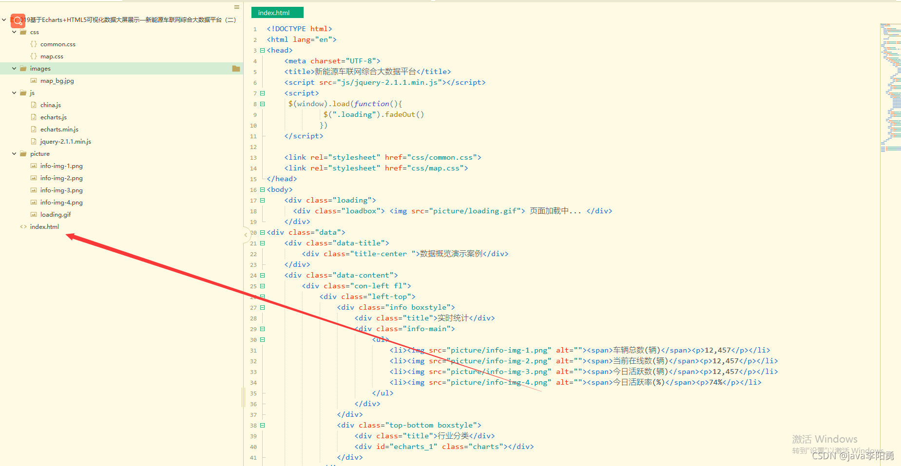Select info-img-4.png file
901x466 pixels.
pos(61,203)
